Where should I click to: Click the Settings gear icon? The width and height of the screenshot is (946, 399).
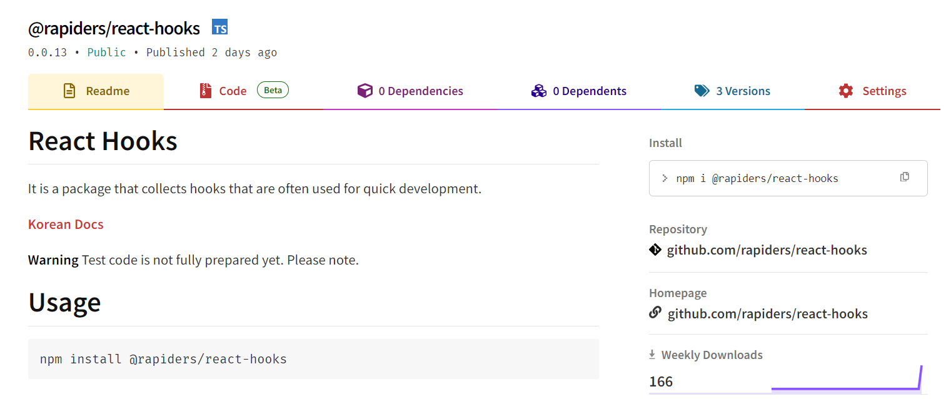click(x=846, y=91)
